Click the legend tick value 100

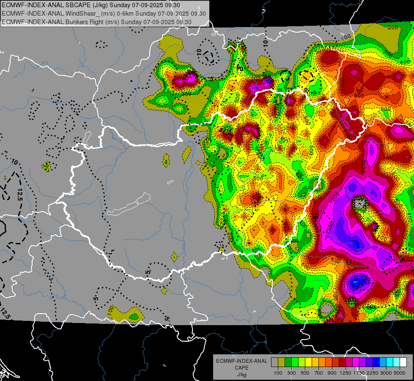[x=278, y=373]
